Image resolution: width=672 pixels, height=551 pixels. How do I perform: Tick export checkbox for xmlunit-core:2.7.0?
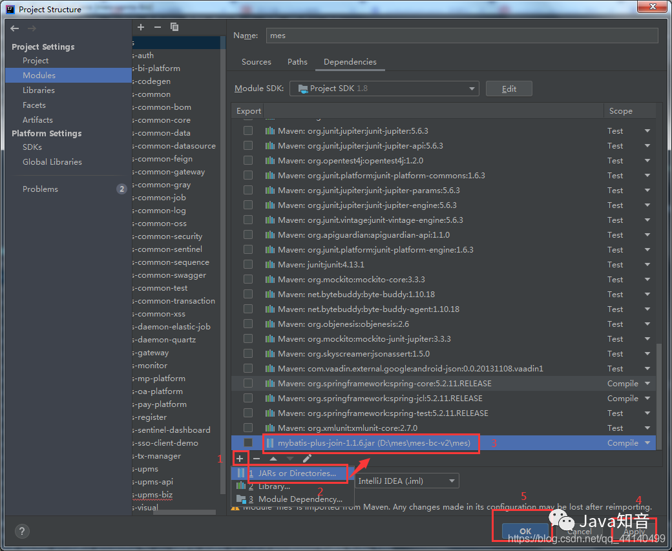(x=248, y=428)
